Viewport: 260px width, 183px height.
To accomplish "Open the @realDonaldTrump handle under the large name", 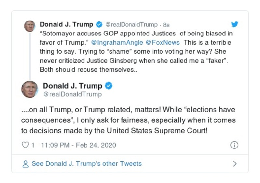I will [x=72, y=94].
